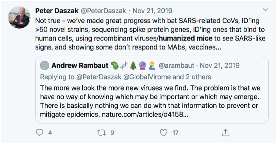The width and height of the screenshot is (276, 143).
Task: Open the quoted tweet body text
Action: coord(150,101)
